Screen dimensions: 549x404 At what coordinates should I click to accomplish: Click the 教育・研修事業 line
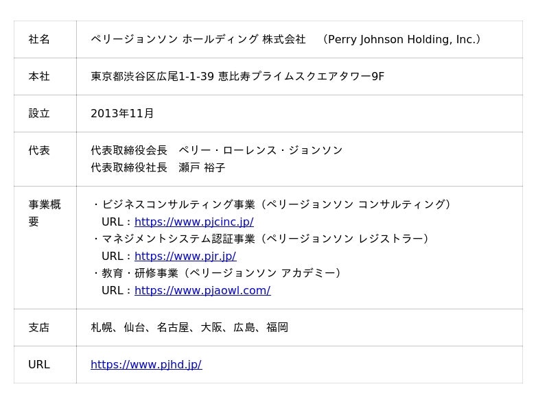[217, 273]
